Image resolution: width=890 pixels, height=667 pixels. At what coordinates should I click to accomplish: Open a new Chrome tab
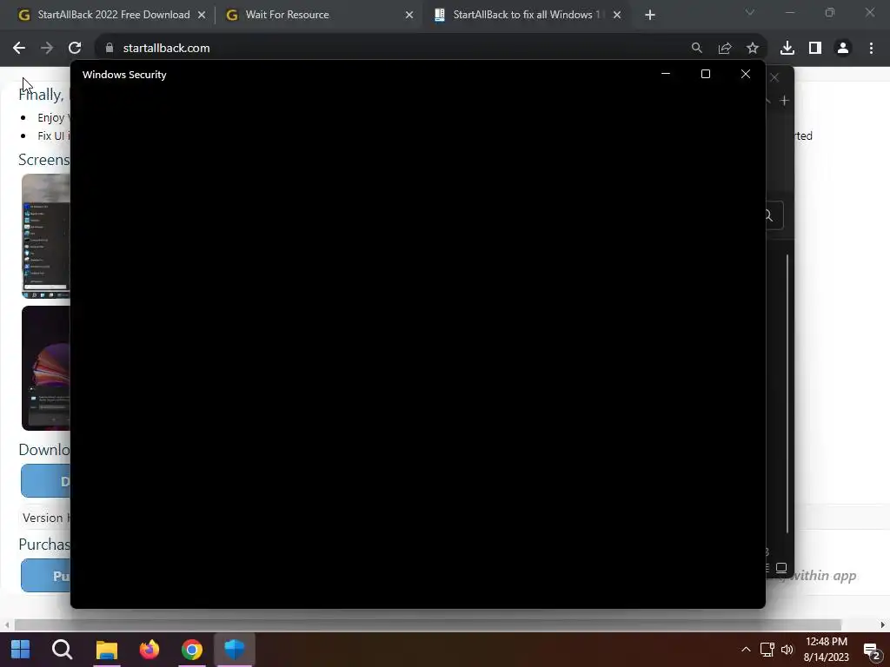(x=650, y=16)
